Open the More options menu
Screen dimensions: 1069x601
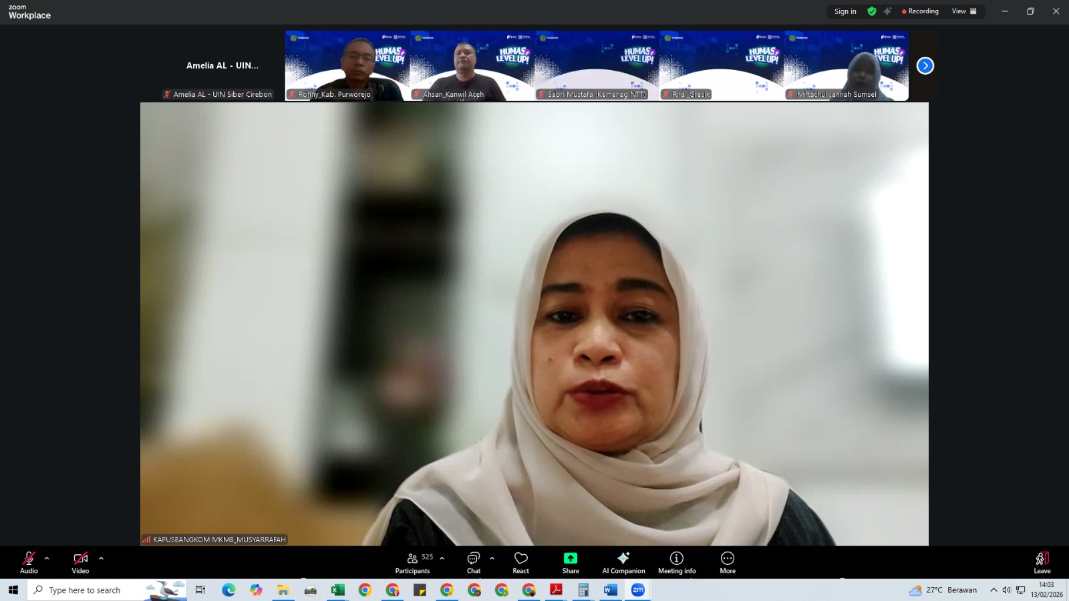point(728,562)
